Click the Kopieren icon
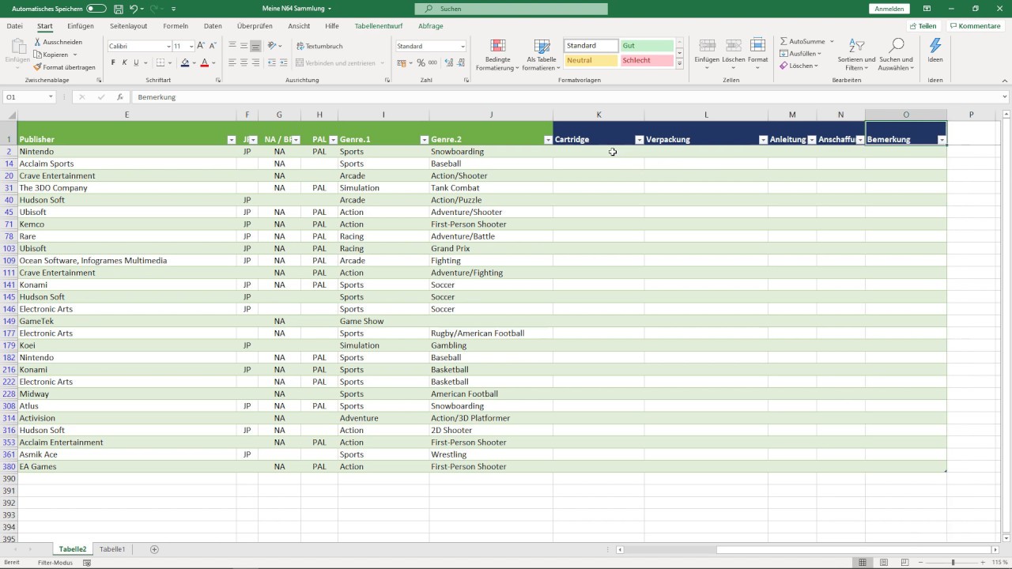The image size is (1012, 569). point(38,55)
